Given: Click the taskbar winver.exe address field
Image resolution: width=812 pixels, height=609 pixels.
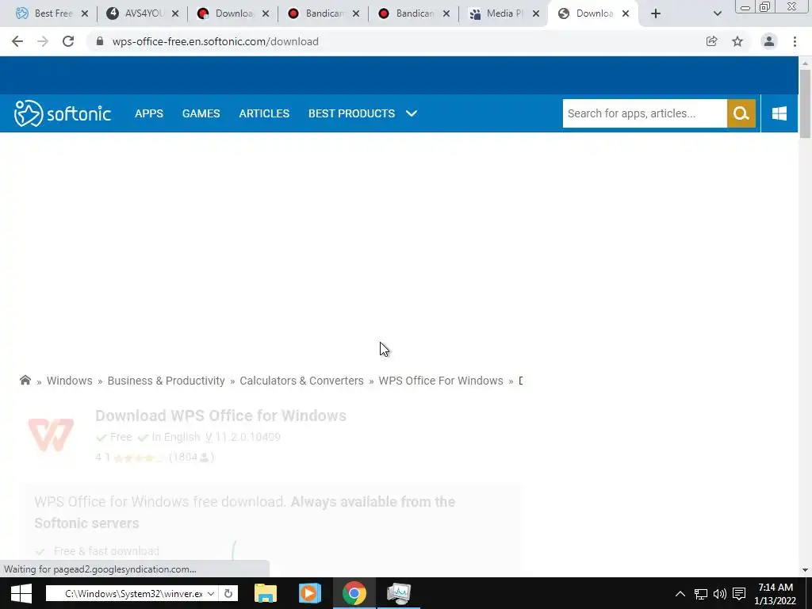Looking at the screenshot, I should pos(132,593).
